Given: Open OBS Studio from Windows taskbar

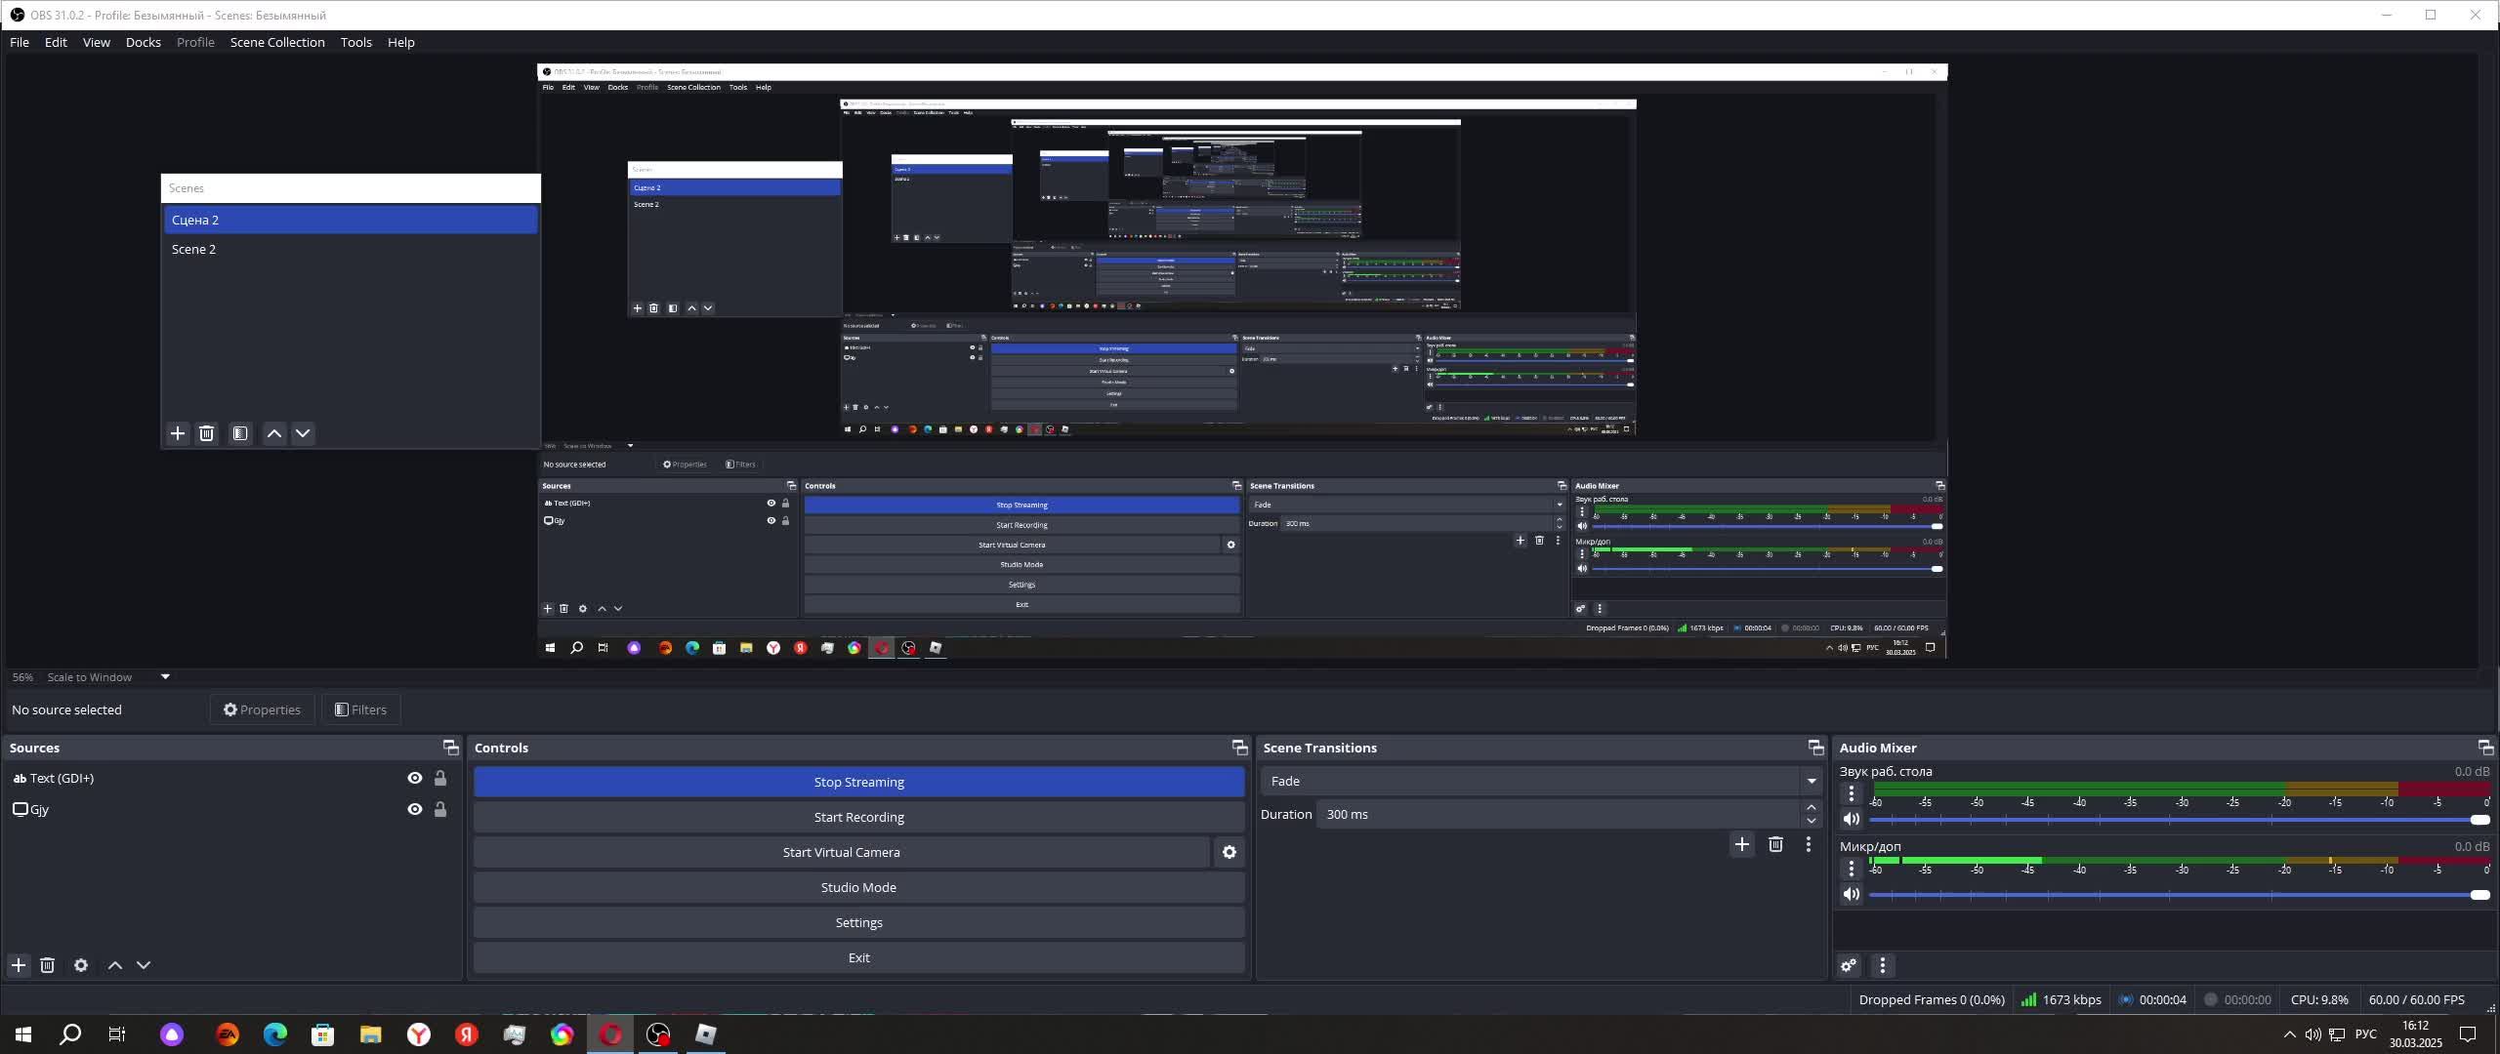Looking at the screenshot, I should 658,1034.
